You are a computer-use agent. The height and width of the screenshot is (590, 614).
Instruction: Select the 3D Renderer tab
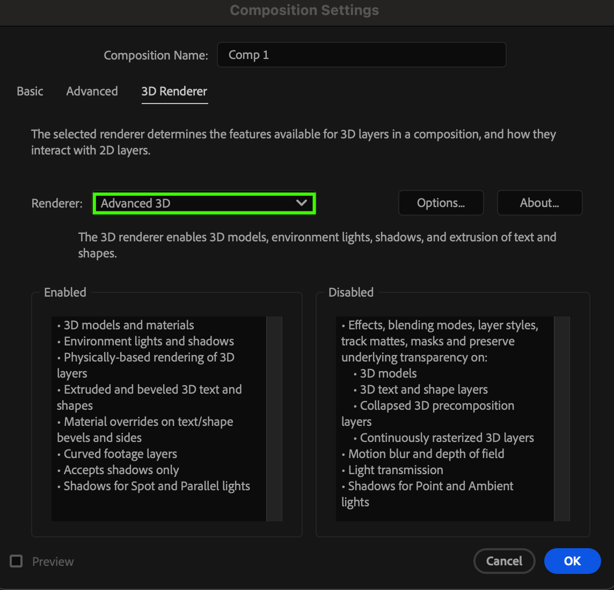[174, 91]
